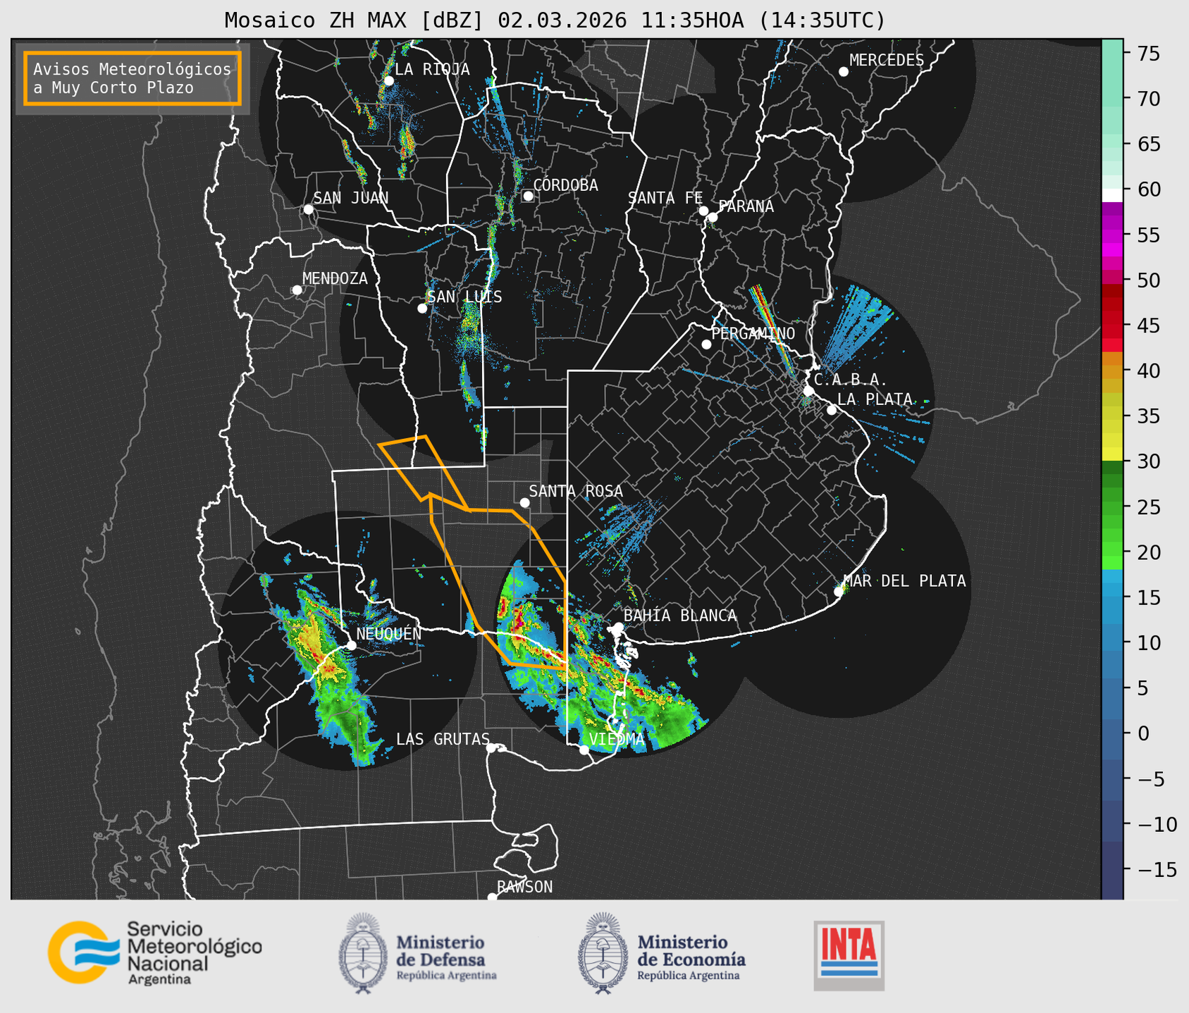Click the 60 dBZ white color on scale
Viewport: 1189px width, 1013px height.
pos(1112,195)
